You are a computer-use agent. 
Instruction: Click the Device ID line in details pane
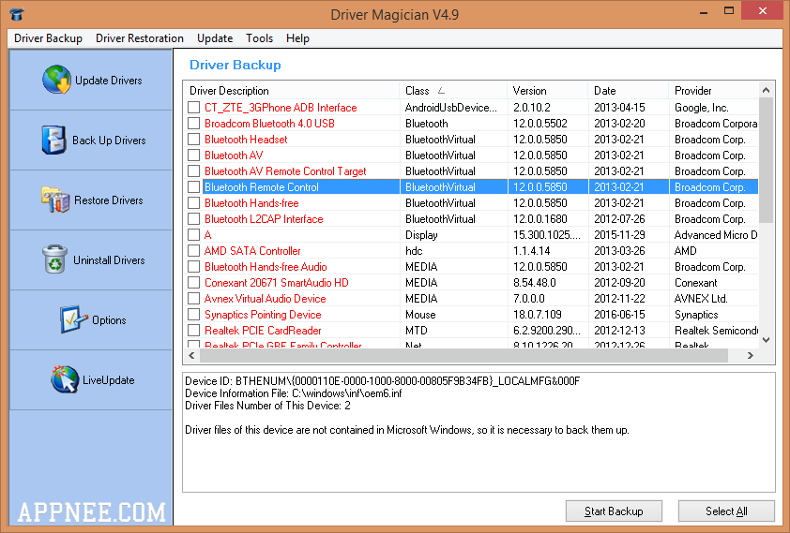383,381
